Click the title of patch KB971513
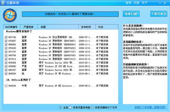 [57, 59]
